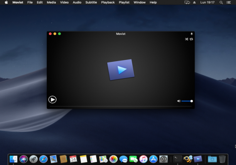
Task: Open Contacts from the Dock
Action: click(63, 159)
